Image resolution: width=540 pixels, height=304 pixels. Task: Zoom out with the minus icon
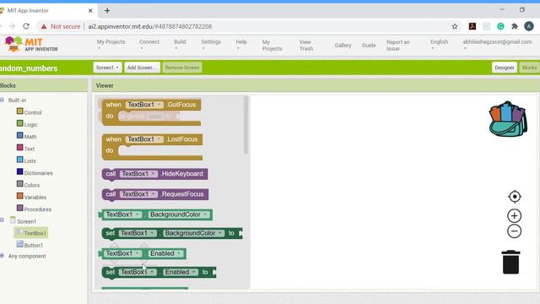pos(514,231)
